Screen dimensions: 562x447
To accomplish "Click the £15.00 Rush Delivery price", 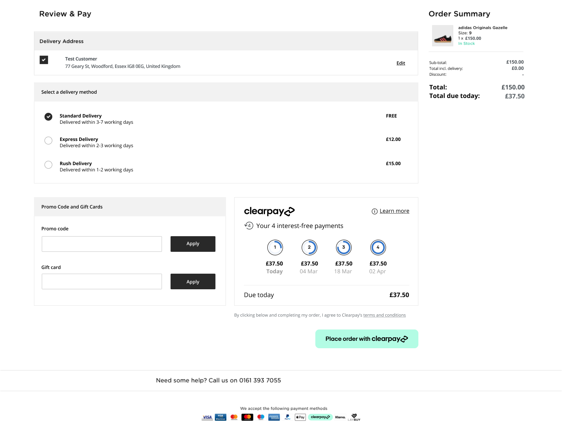I will (x=393, y=164).
